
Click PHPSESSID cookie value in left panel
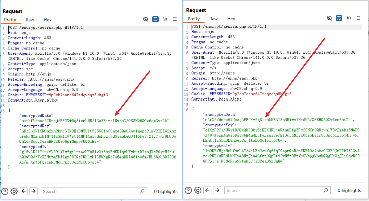coord(78,95)
